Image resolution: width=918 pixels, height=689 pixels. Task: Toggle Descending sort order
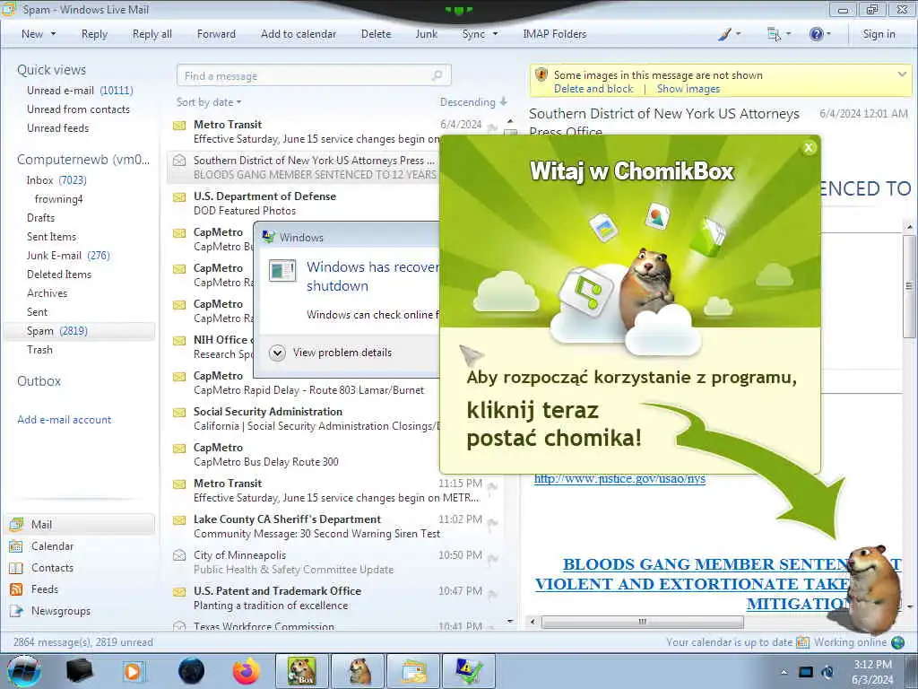(473, 102)
